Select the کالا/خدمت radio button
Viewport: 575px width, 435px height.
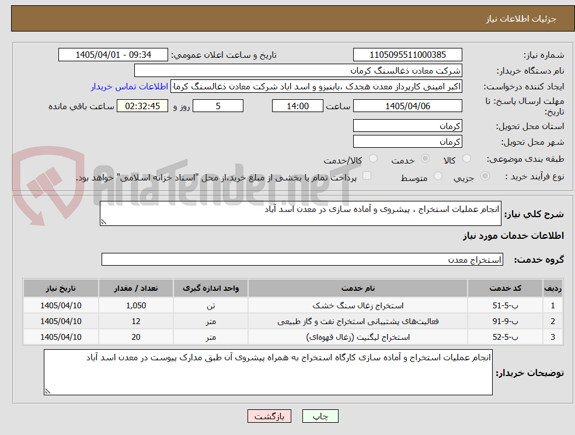(373, 158)
